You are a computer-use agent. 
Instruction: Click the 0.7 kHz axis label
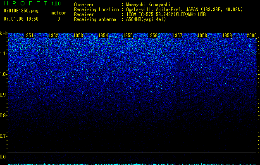[3, 136]
